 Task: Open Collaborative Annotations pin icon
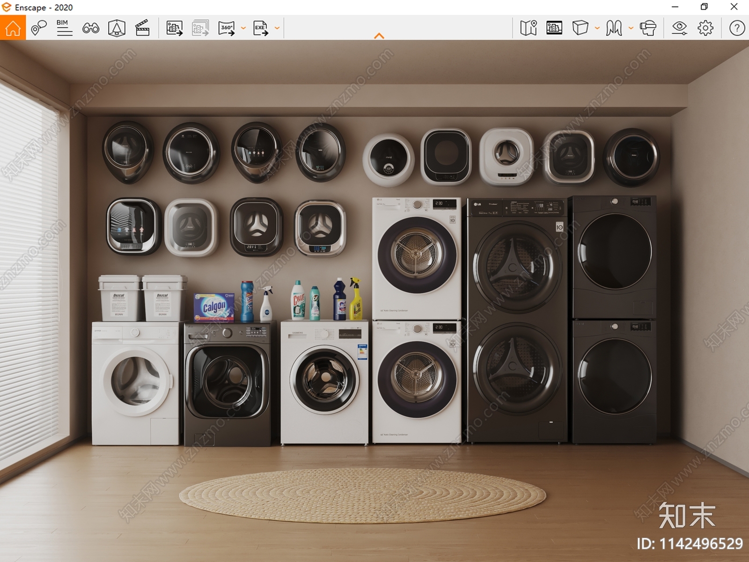[39, 28]
